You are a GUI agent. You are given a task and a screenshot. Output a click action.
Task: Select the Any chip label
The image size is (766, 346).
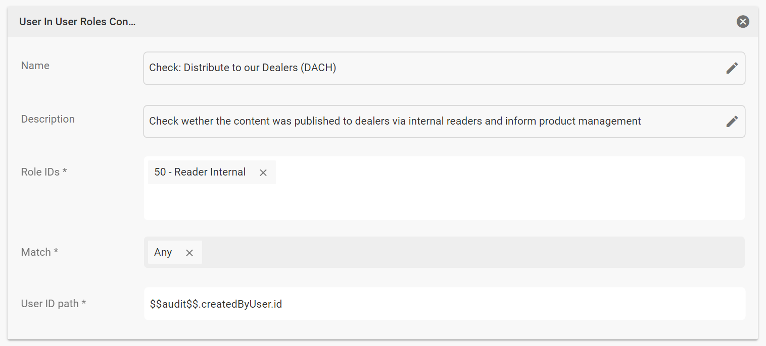tap(163, 252)
